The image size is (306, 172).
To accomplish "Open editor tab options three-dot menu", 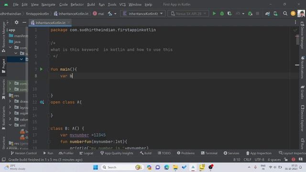I will [x=295, y=22].
